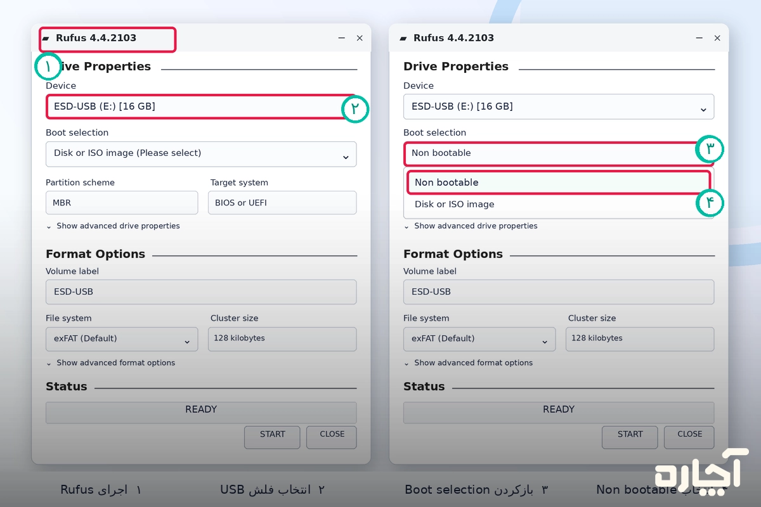Click the green circle numbered step 4
761x507 pixels.
click(710, 203)
